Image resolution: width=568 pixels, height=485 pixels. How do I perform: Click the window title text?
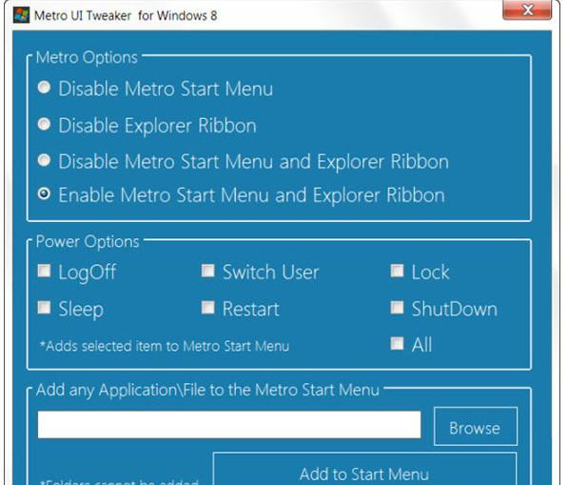tap(126, 15)
